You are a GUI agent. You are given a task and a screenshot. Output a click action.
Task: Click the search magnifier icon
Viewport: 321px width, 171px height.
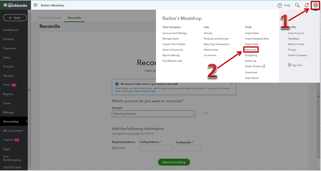(297, 5)
